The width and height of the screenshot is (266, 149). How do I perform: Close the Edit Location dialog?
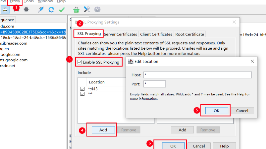pos(252,61)
